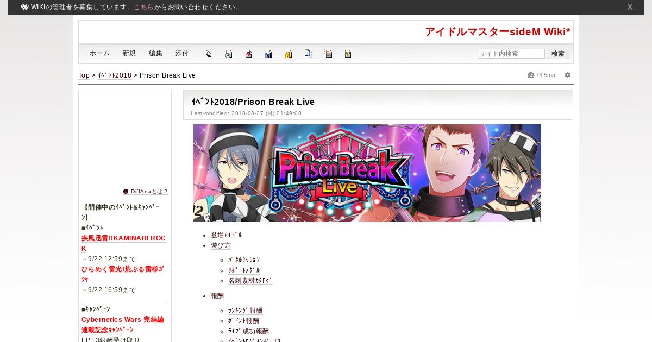This screenshot has height=342, width=652.
Task: Click the diff (overlapping pages) toolbar icon
Action: pos(209,54)
